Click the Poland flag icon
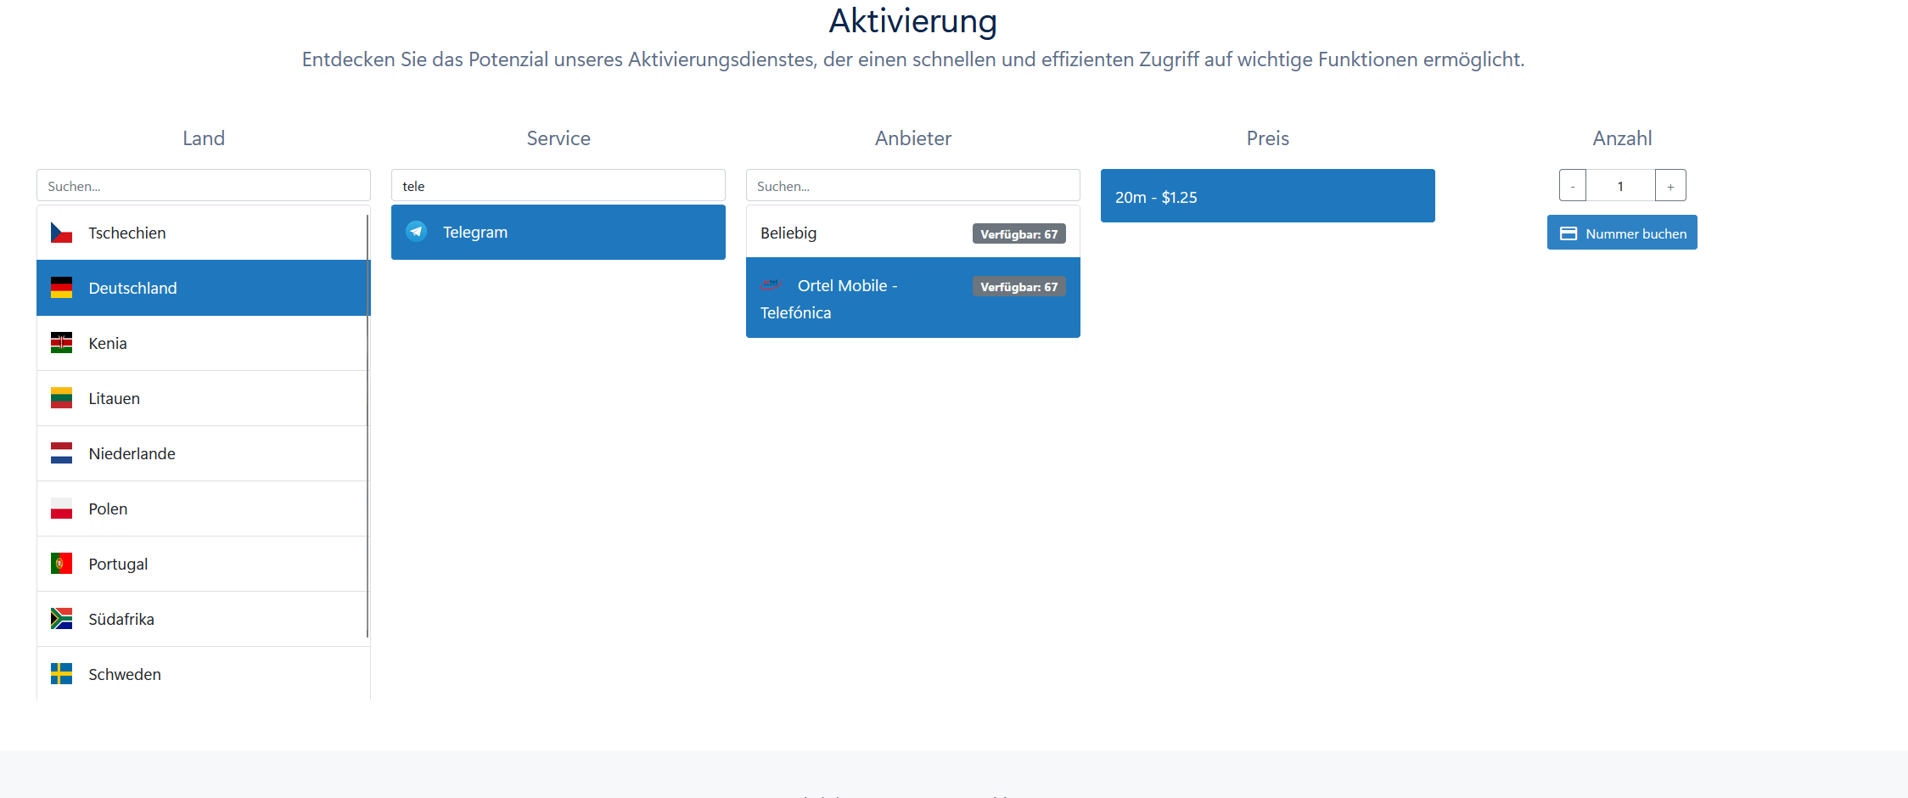This screenshot has height=798, width=1908. click(61, 509)
